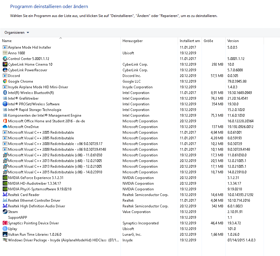Click the Intel PROSet/Wireless Software icon

[x=5, y=104]
